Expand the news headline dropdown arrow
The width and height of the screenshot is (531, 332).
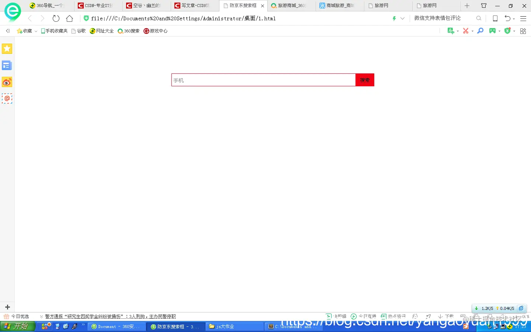[x=41, y=317]
